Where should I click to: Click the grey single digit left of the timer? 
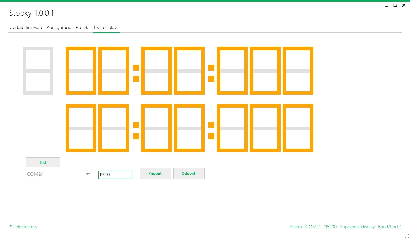coord(38,70)
